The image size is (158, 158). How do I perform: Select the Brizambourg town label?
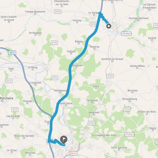130,99
